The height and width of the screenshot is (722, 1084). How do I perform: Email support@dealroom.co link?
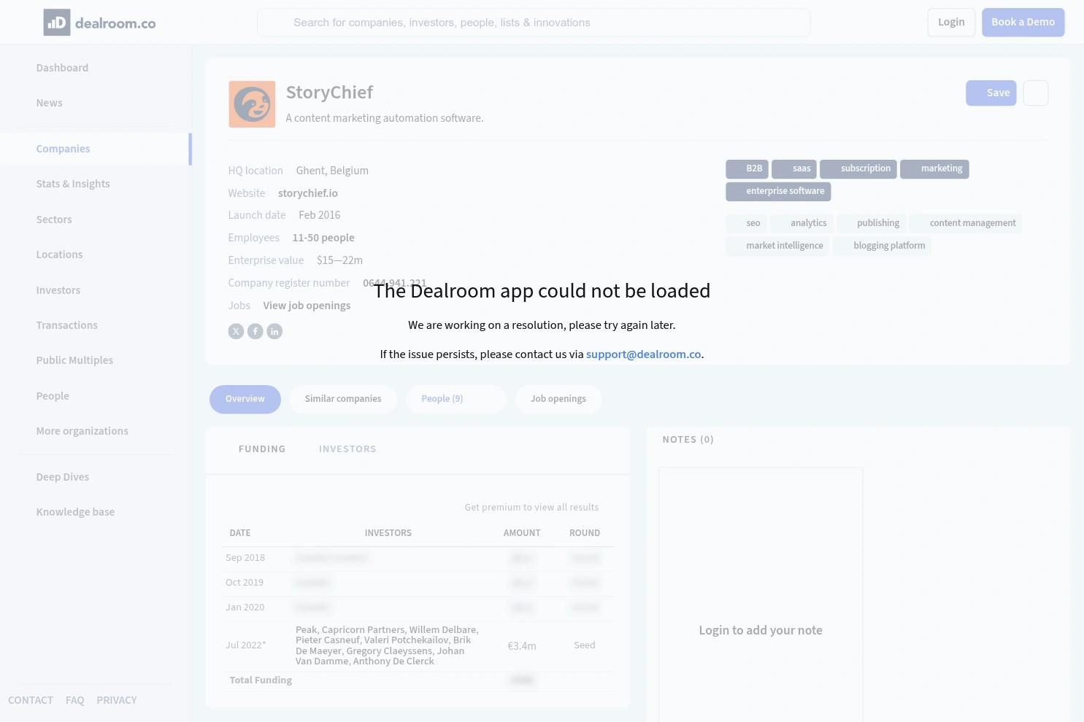[x=643, y=354]
